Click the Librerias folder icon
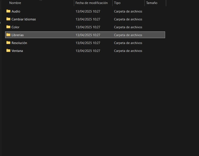 click(x=8, y=35)
